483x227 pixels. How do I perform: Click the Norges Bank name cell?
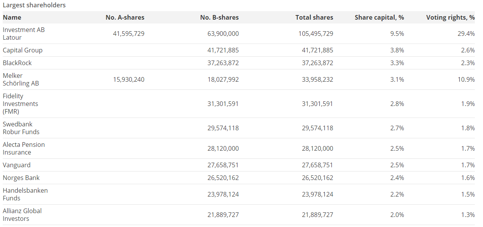pos(21,178)
